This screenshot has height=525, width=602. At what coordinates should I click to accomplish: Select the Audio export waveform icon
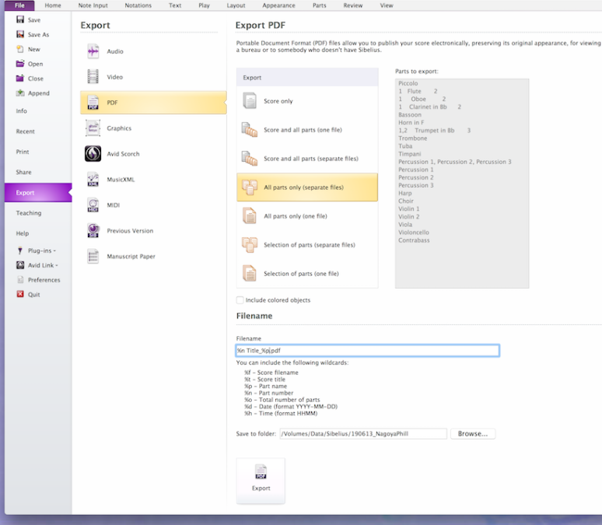pyautogui.click(x=93, y=51)
